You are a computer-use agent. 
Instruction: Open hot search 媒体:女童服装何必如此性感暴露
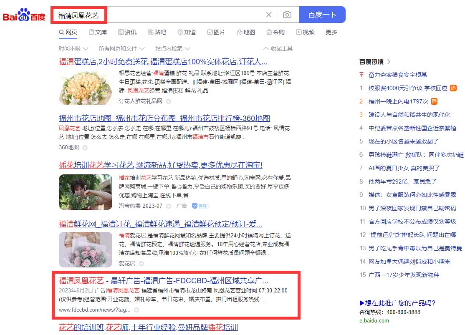[412, 195]
